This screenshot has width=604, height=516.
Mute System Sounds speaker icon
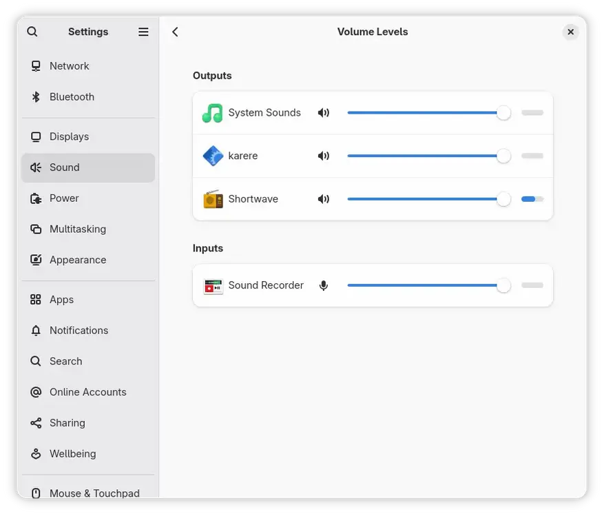coord(324,113)
